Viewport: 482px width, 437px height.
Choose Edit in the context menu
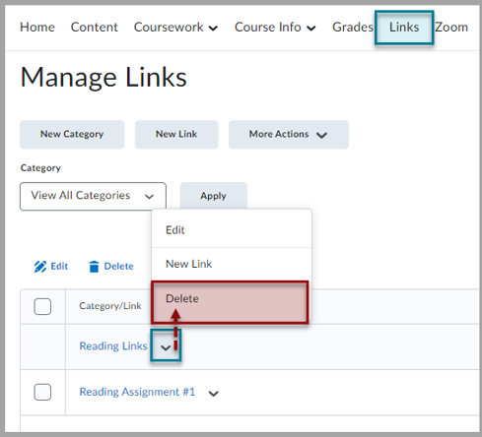coord(232,230)
